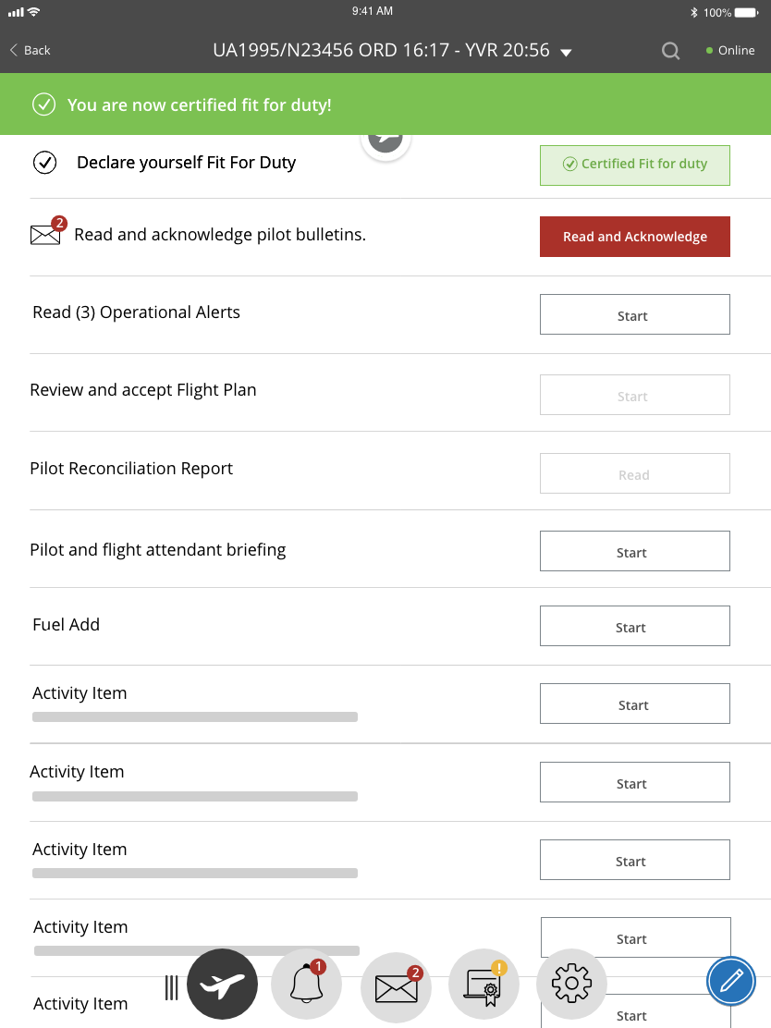This screenshot has width=771, height=1028.
Task: Open certificate icon with warning badge
Action: pos(483,985)
